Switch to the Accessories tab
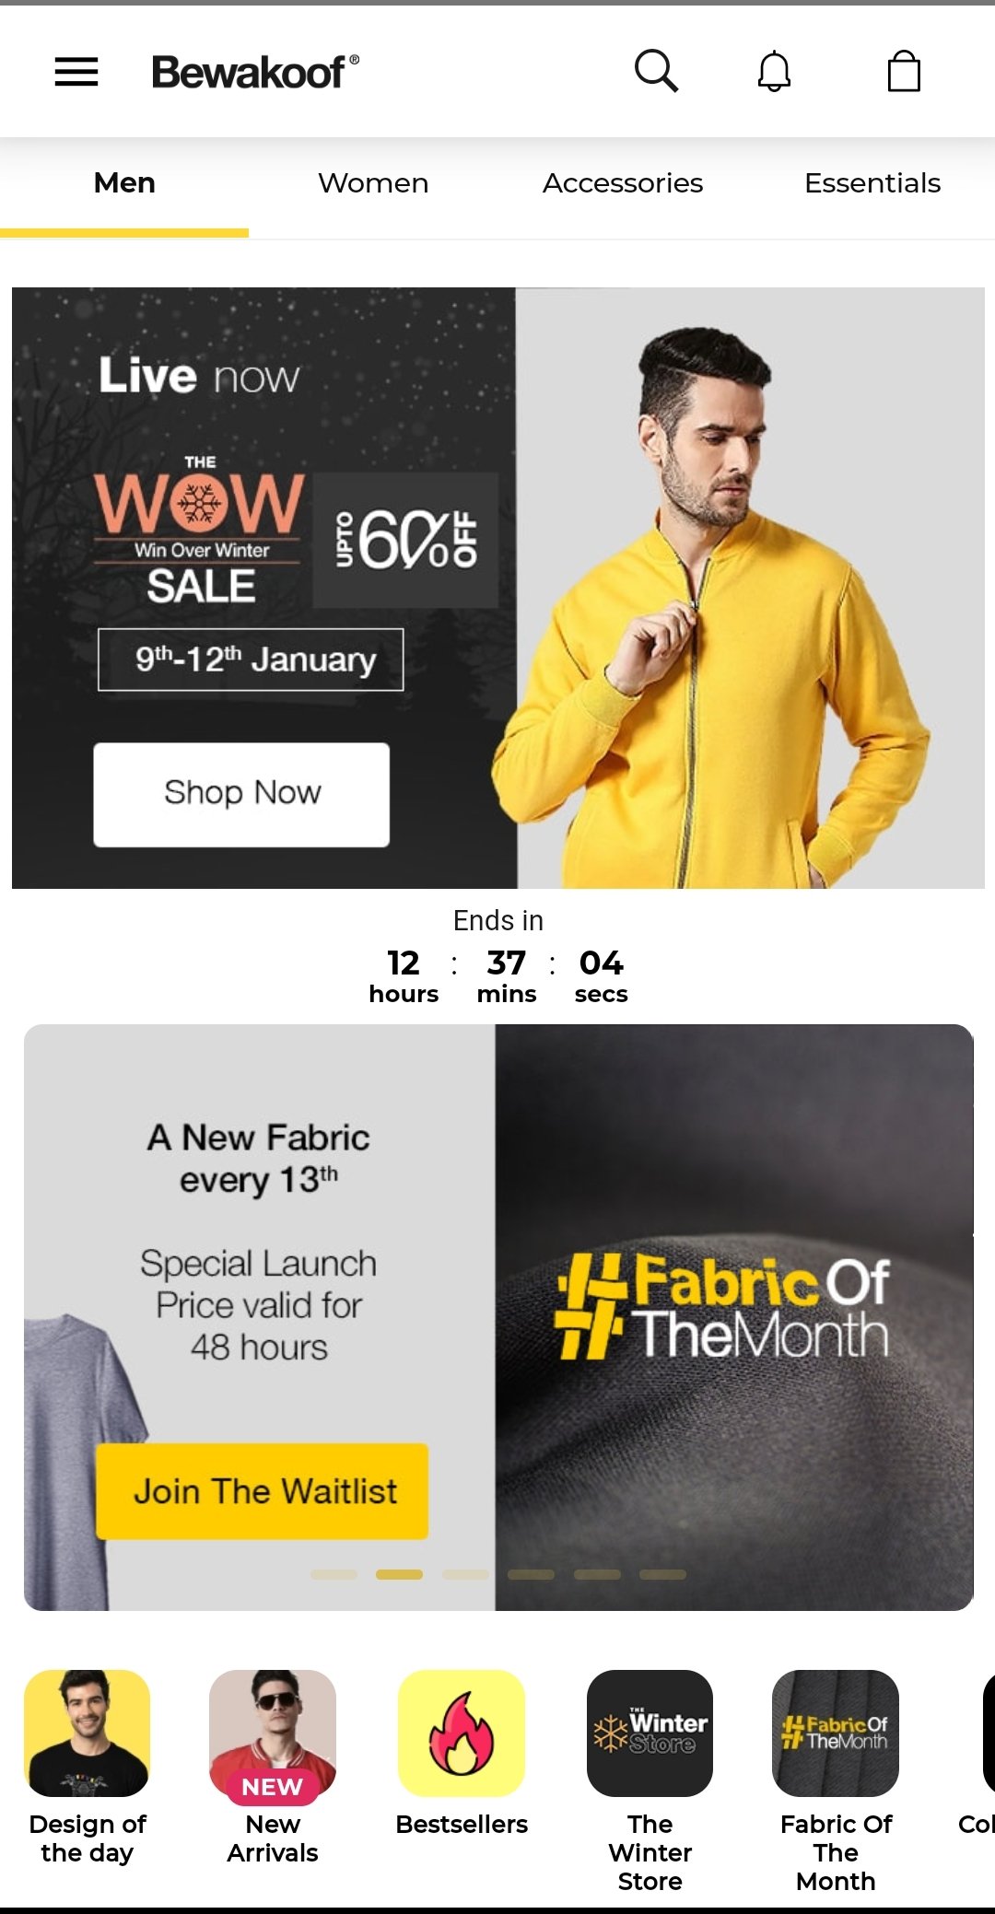Viewport: 995px width, 1914px height. pyautogui.click(x=623, y=183)
